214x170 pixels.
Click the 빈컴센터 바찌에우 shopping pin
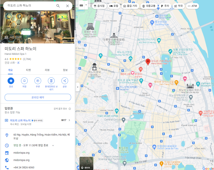click(154, 147)
